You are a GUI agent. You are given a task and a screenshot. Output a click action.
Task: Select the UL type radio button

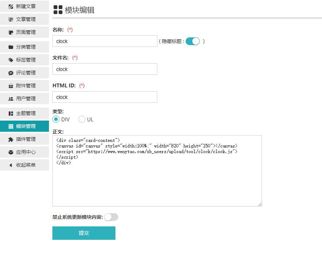click(81, 119)
